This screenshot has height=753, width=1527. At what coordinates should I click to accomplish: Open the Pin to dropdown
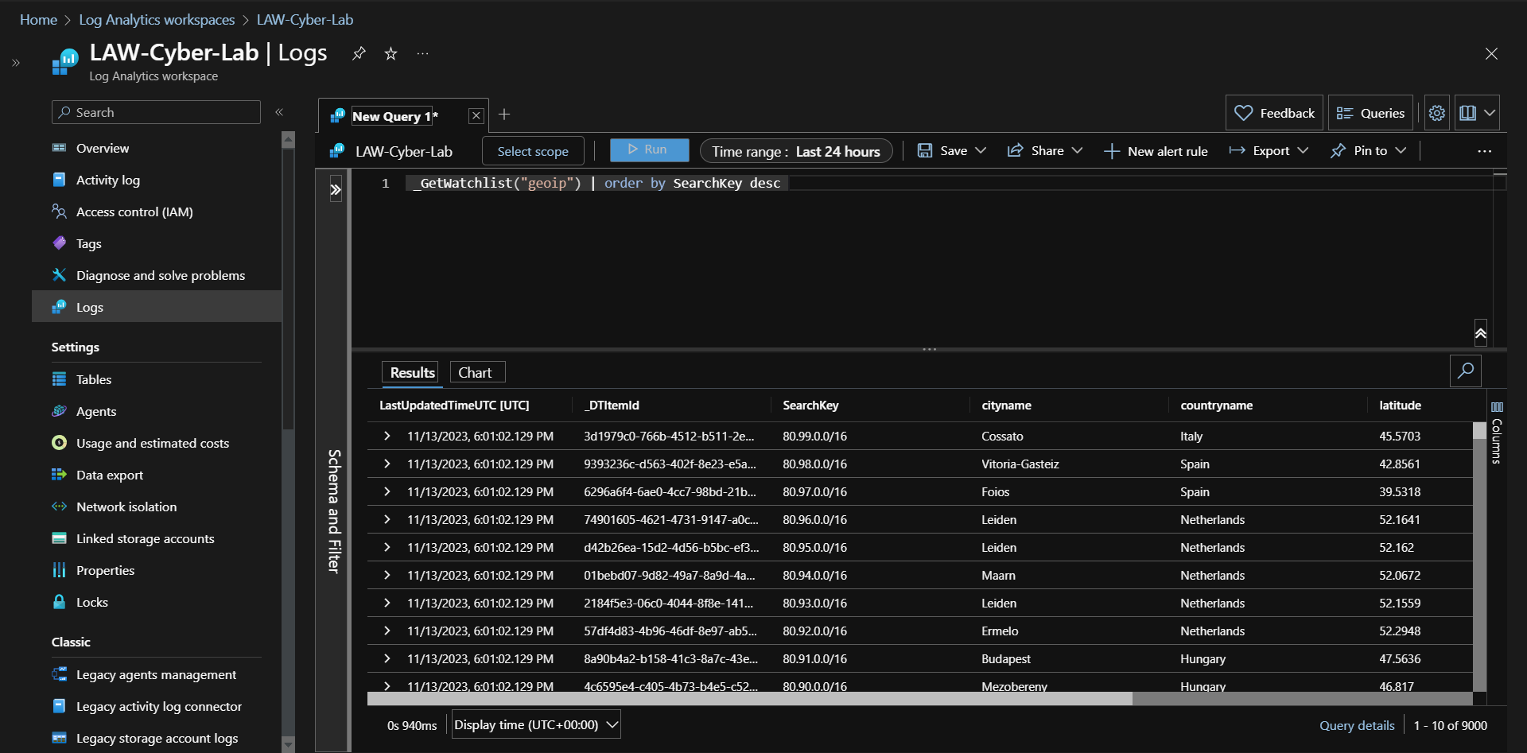[x=1368, y=150]
